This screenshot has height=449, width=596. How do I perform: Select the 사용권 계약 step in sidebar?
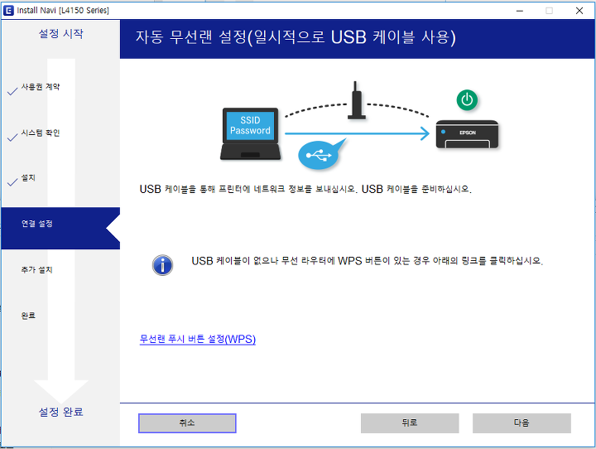pyautogui.click(x=41, y=87)
